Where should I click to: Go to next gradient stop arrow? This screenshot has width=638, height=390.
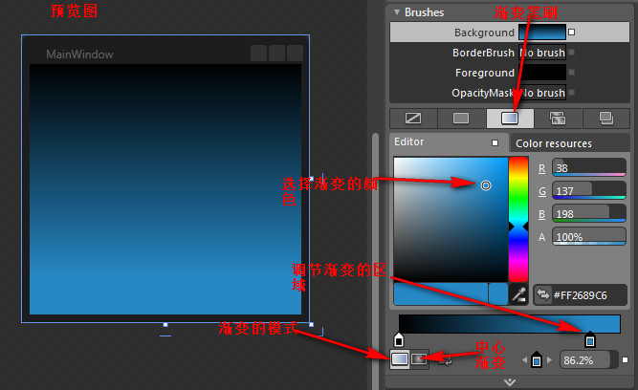point(550,360)
